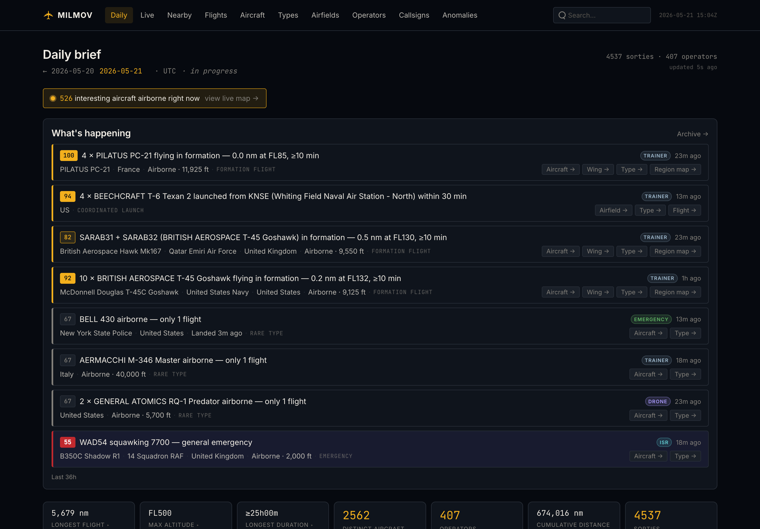
Task: Click ISR tag on WAD54 row
Action: [x=664, y=443]
